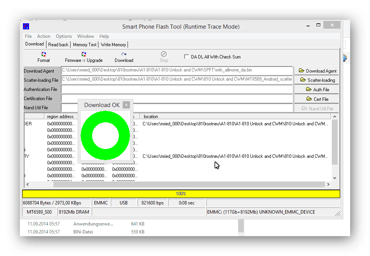Click the partition list's scroll down arrow
The image size is (370, 256).
334,178
